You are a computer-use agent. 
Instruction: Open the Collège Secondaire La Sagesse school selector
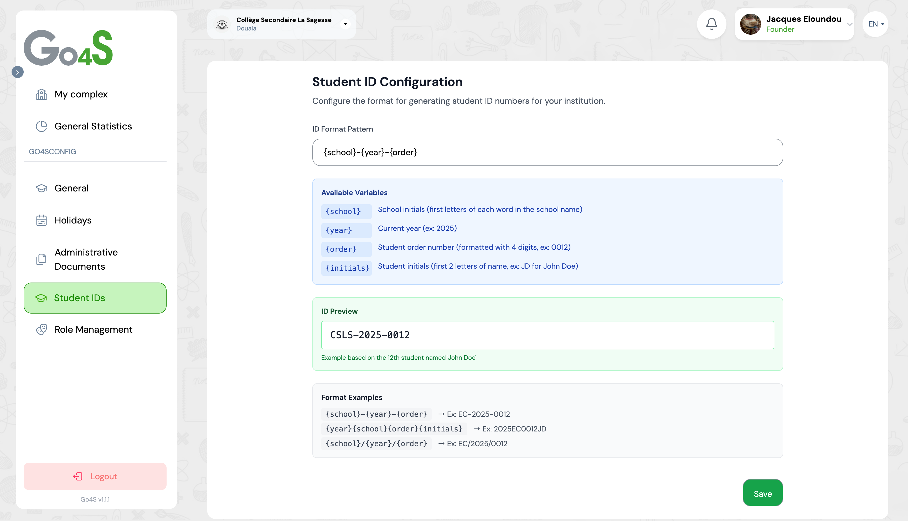tap(281, 24)
